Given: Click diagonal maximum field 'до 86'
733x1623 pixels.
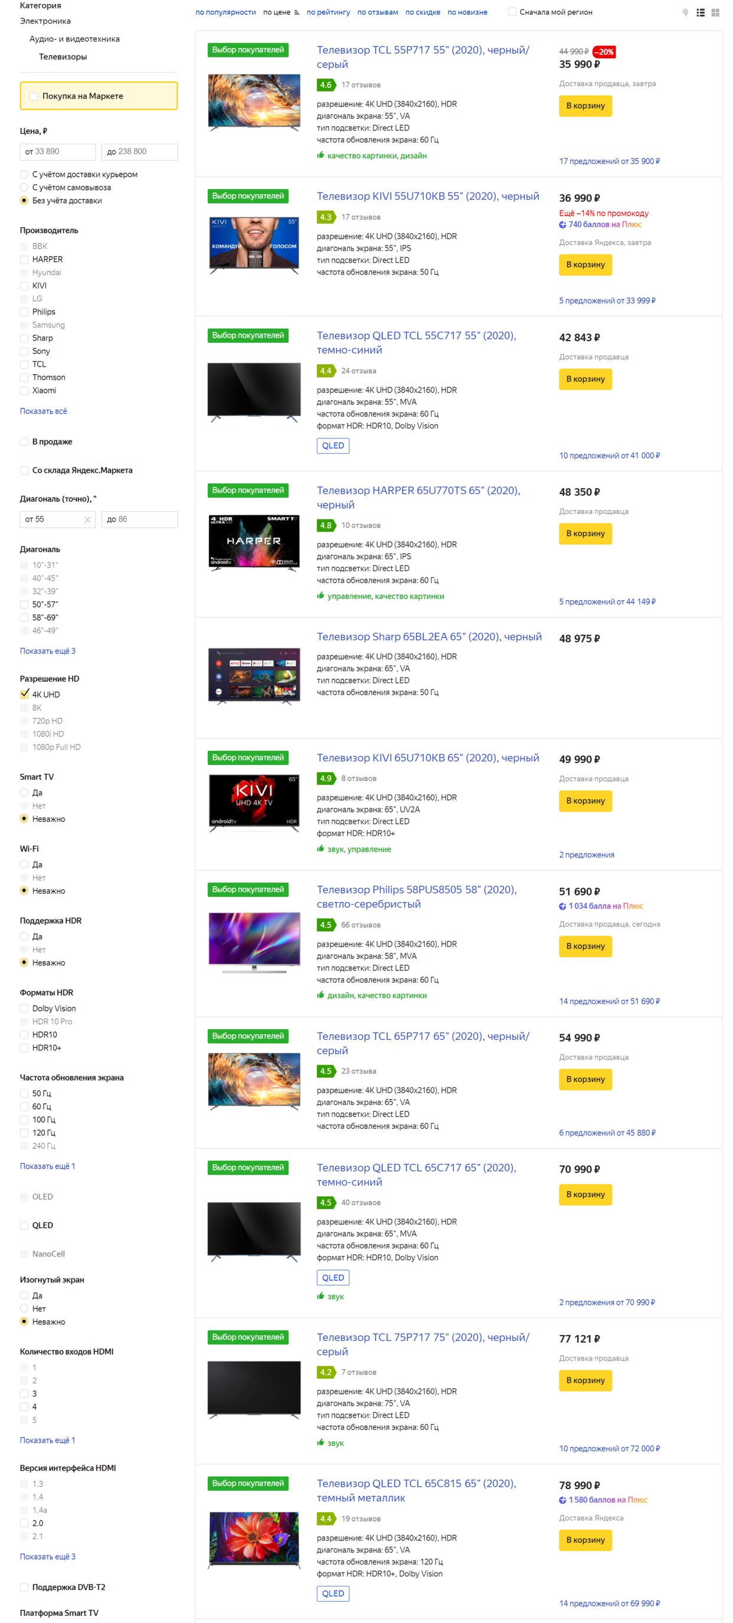Looking at the screenshot, I should [139, 520].
